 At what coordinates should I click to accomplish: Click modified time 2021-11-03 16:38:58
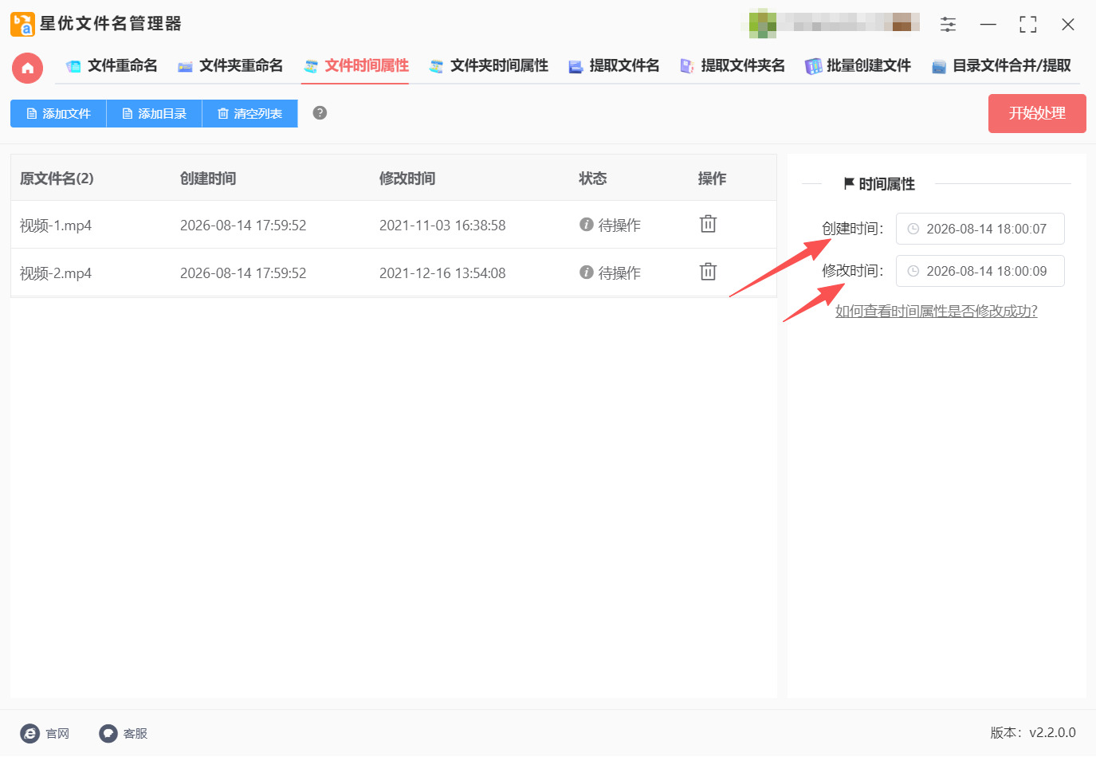[x=442, y=226]
